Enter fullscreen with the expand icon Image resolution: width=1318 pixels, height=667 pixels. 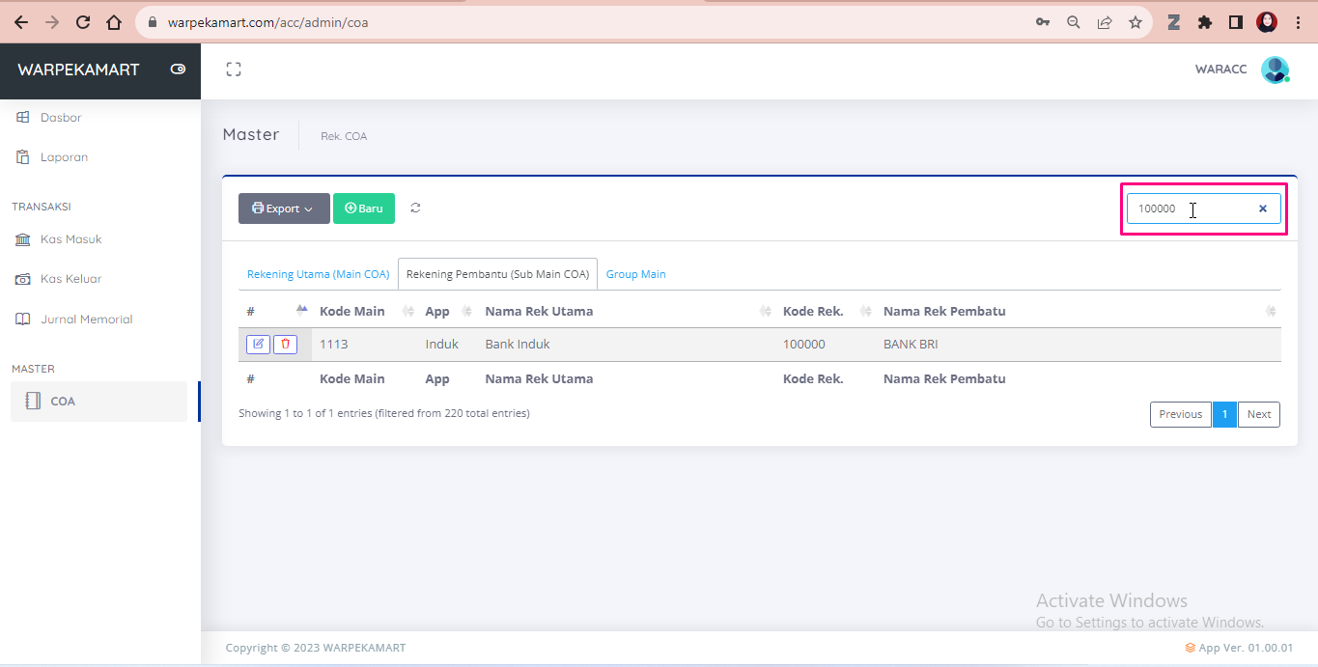[234, 69]
